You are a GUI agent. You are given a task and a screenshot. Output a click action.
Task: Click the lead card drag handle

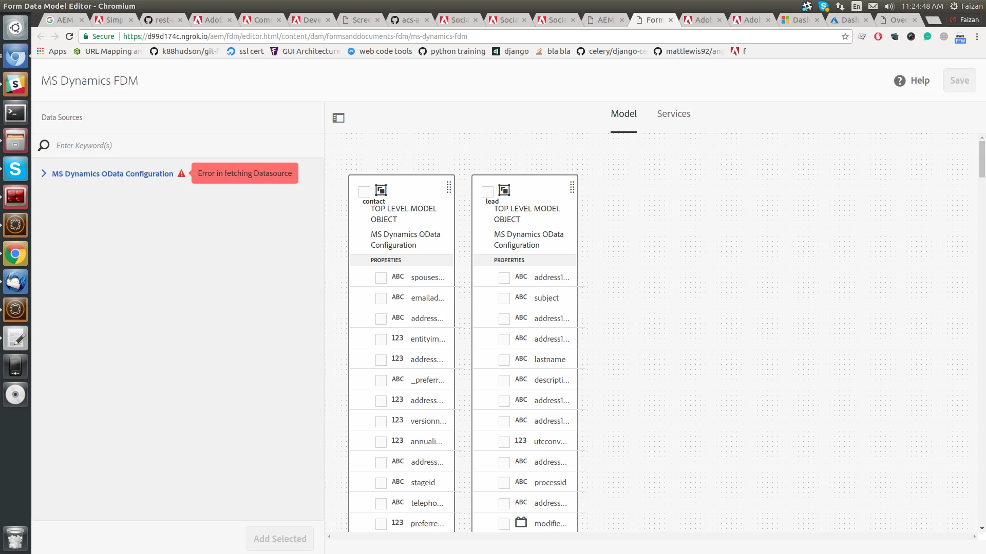coord(572,187)
